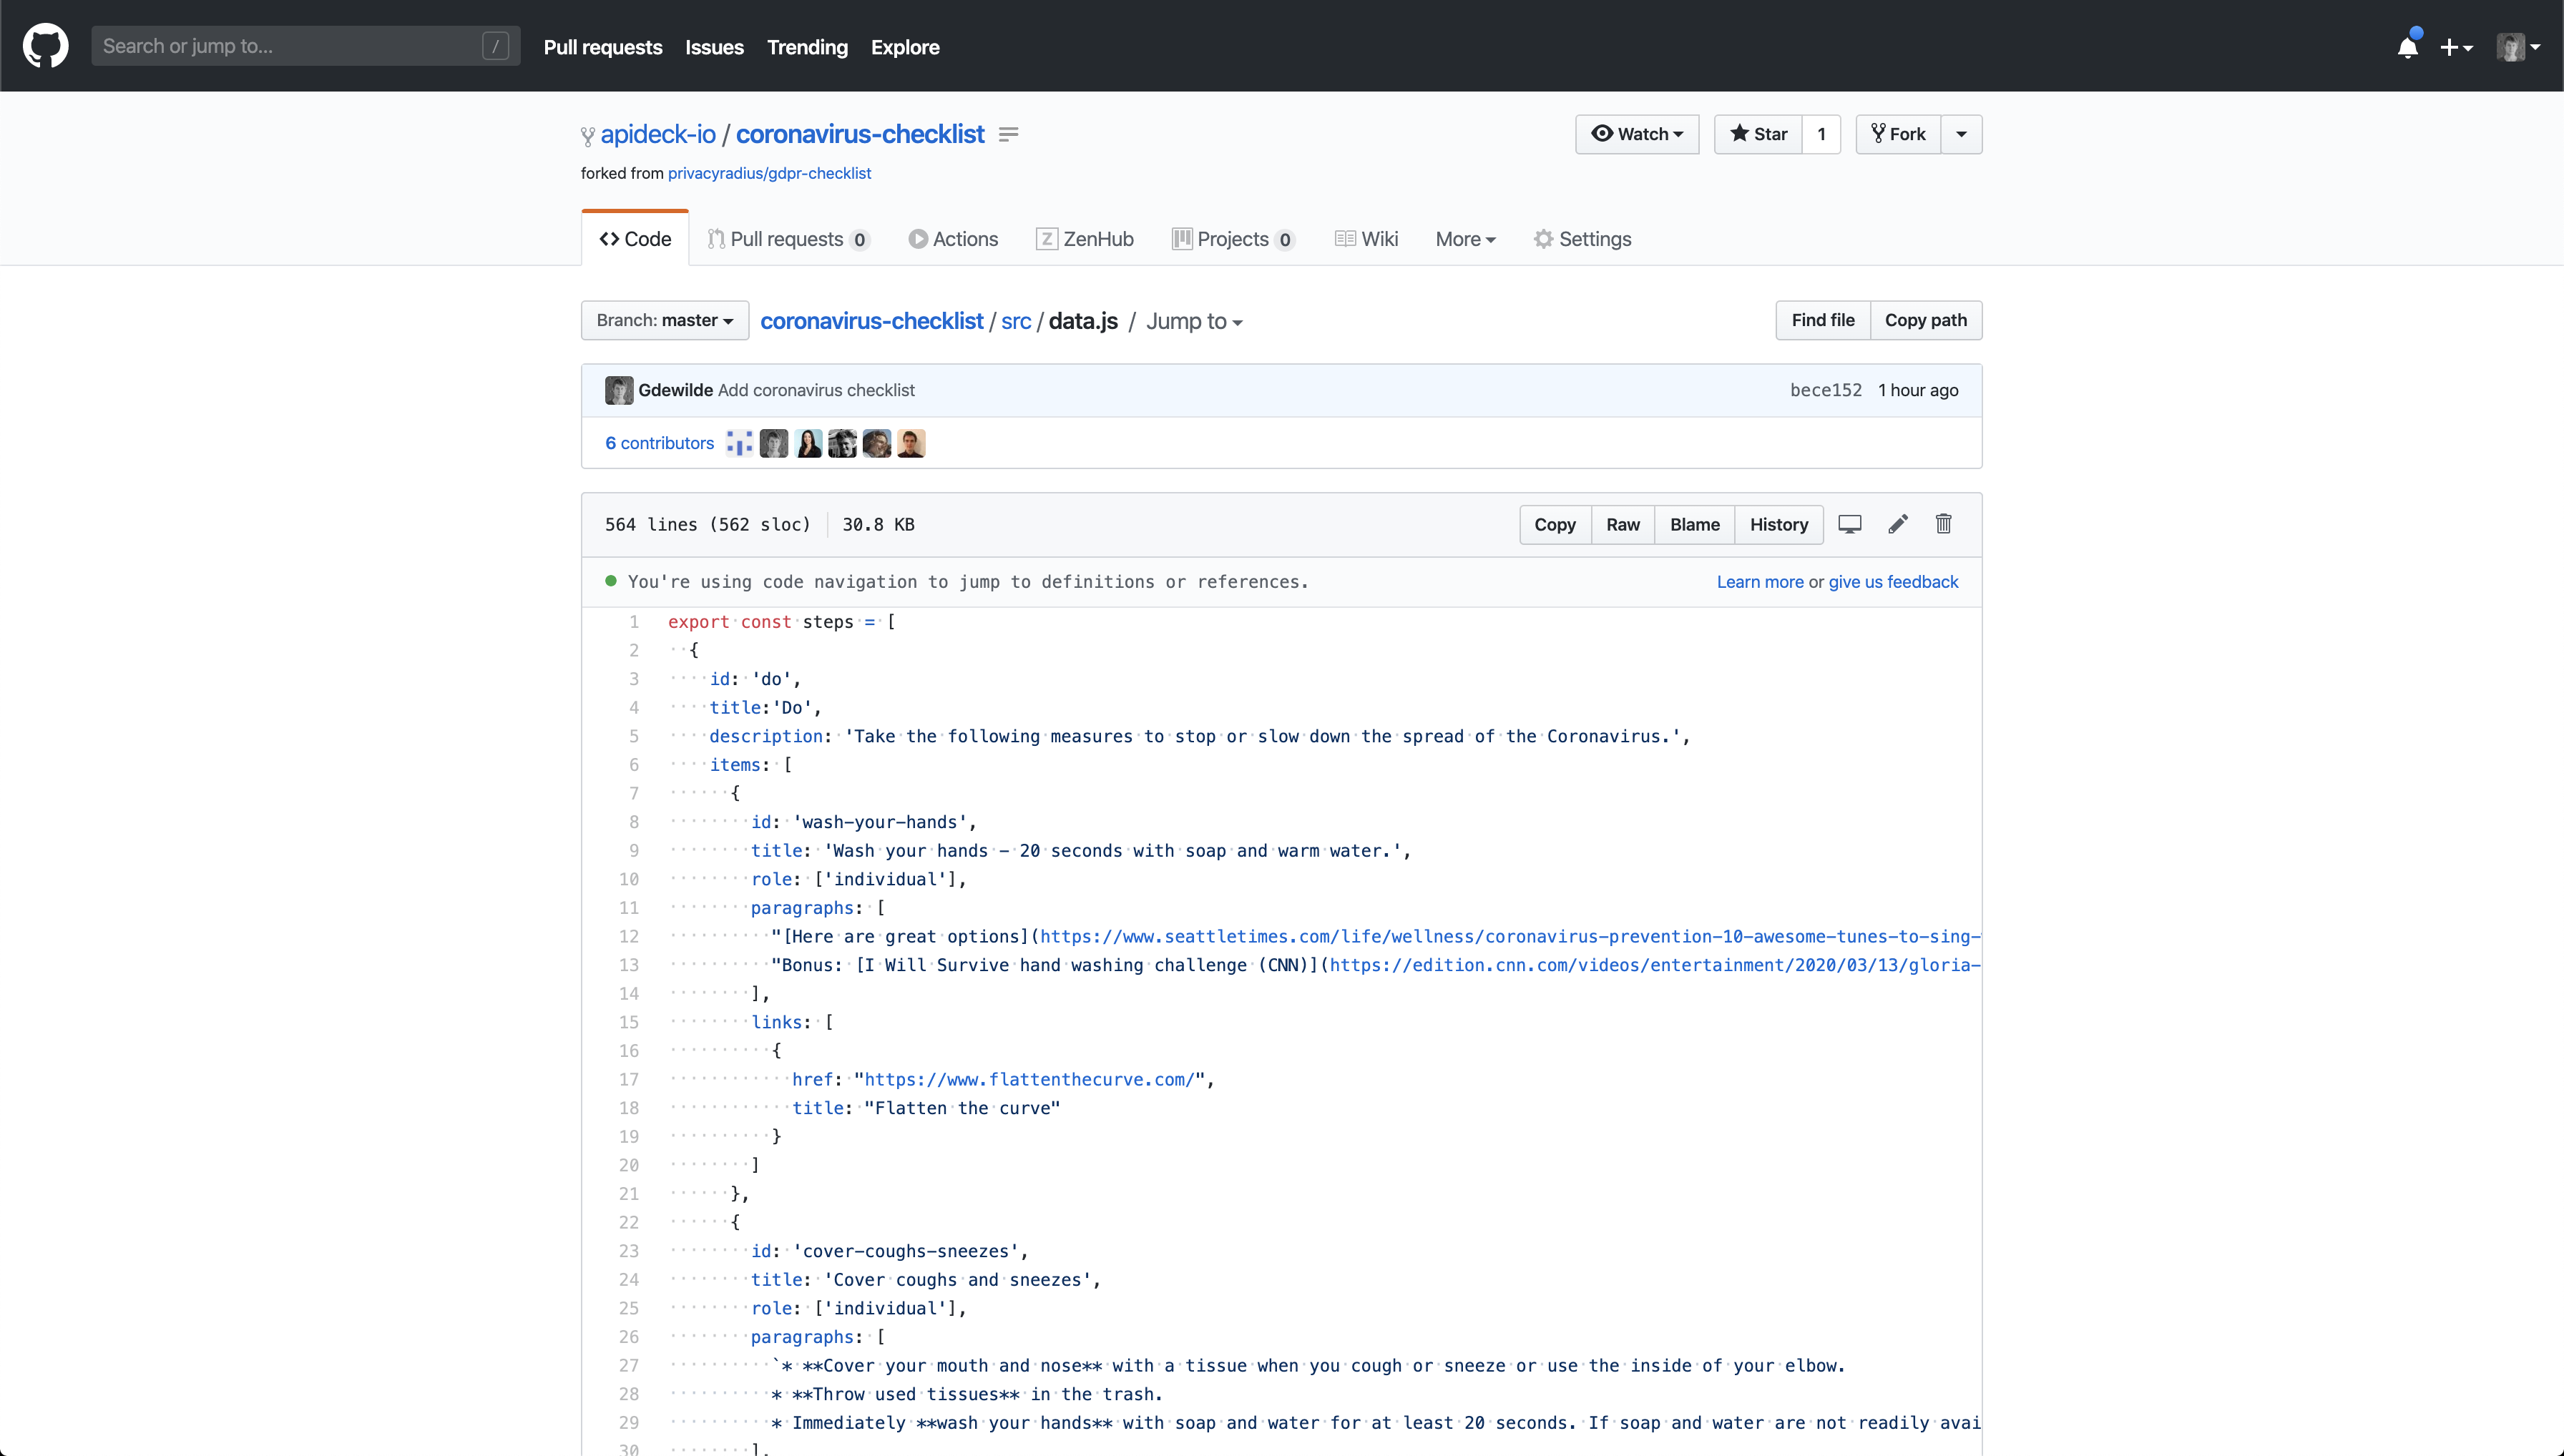Click the first contributor avatar

click(739, 443)
